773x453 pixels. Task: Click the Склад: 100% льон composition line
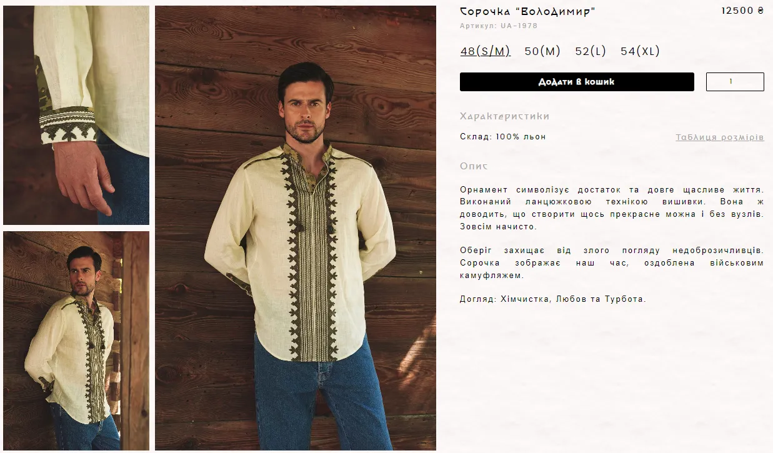point(503,137)
